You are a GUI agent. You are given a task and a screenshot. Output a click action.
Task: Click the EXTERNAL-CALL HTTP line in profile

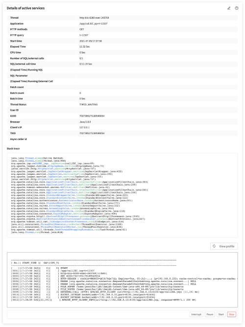coord(105,292)
